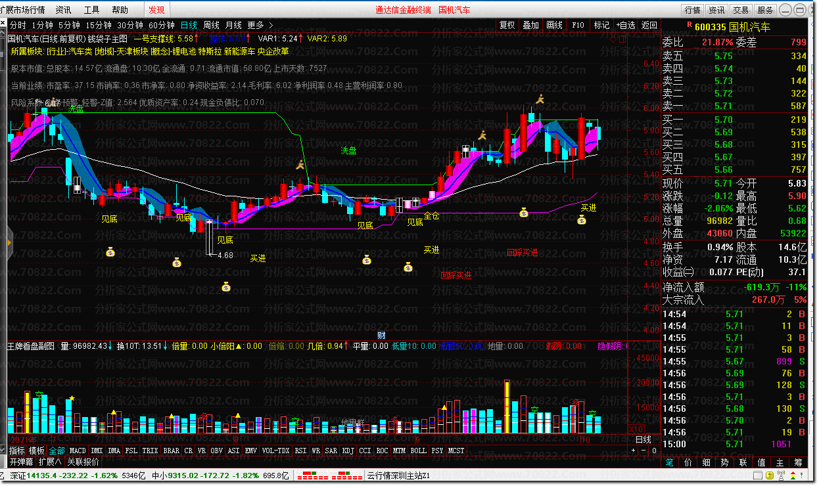Click the 关联报价 button
The width and height of the screenshot is (819, 486).
click(83, 462)
